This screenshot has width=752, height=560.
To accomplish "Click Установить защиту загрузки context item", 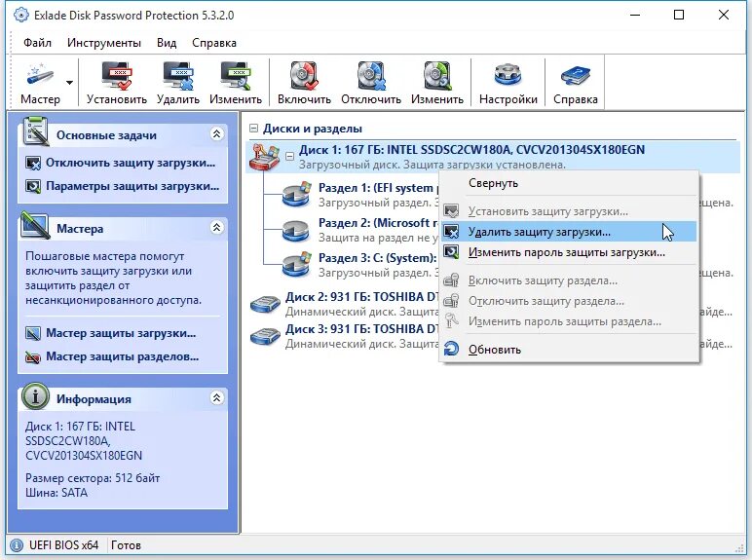I will pos(569,211).
